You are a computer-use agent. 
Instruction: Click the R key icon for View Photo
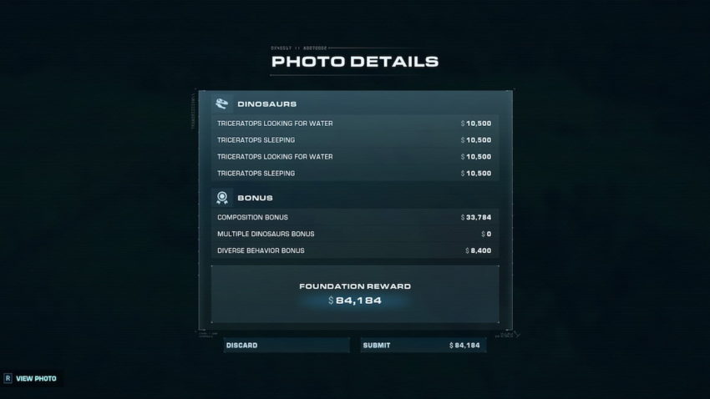point(8,378)
